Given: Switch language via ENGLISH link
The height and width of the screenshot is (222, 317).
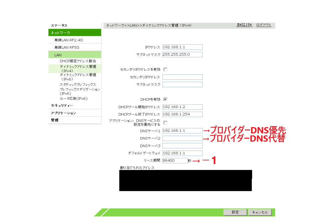Looking at the screenshot, I should tap(245, 25).
